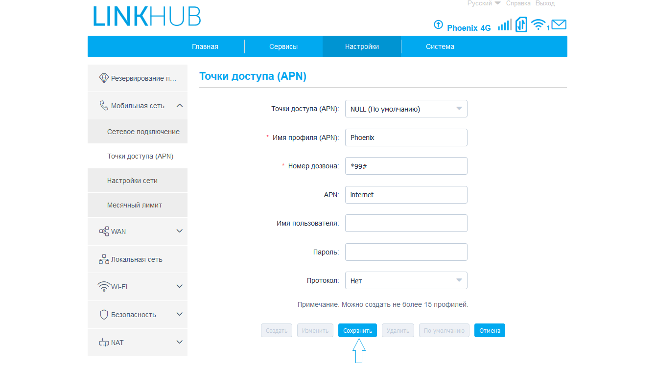Click the Отмена button
The height and width of the screenshot is (368, 656).
click(490, 330)
